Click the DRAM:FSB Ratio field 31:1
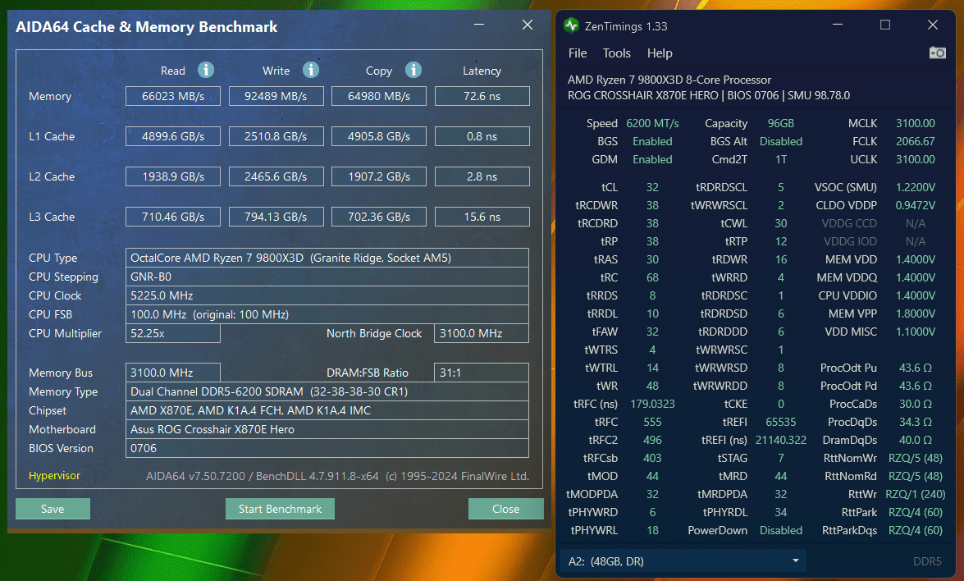The height and width of the screenshot is (581, 964). [x=482, y=373]
